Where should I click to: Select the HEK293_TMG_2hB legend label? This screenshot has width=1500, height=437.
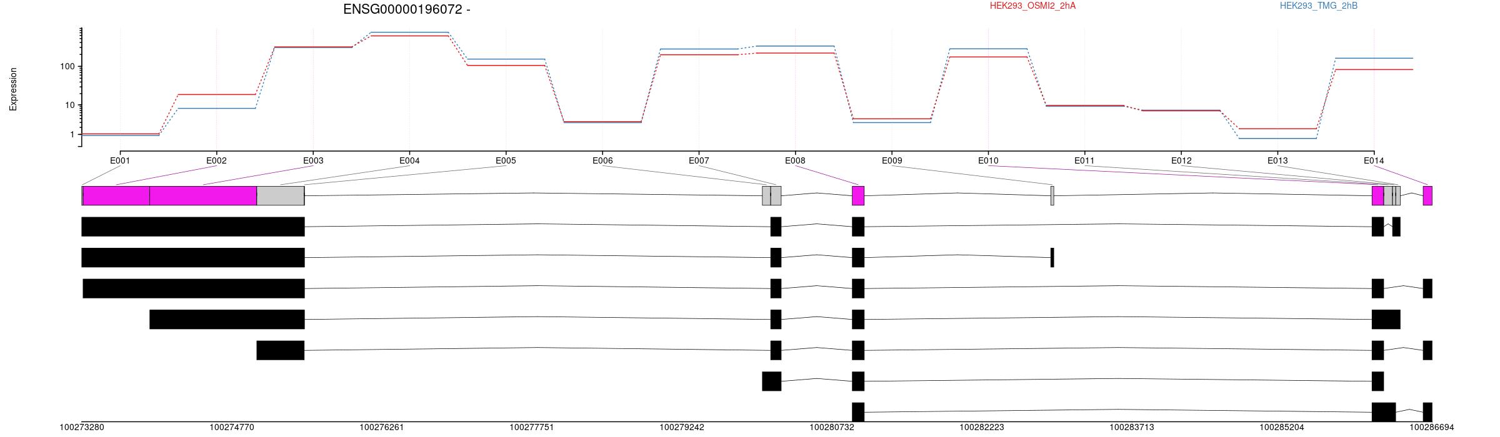click(1319, 6)
